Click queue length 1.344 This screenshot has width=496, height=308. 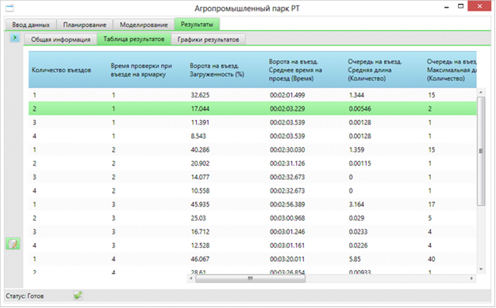pyautogui.click(x=356, y=95)
